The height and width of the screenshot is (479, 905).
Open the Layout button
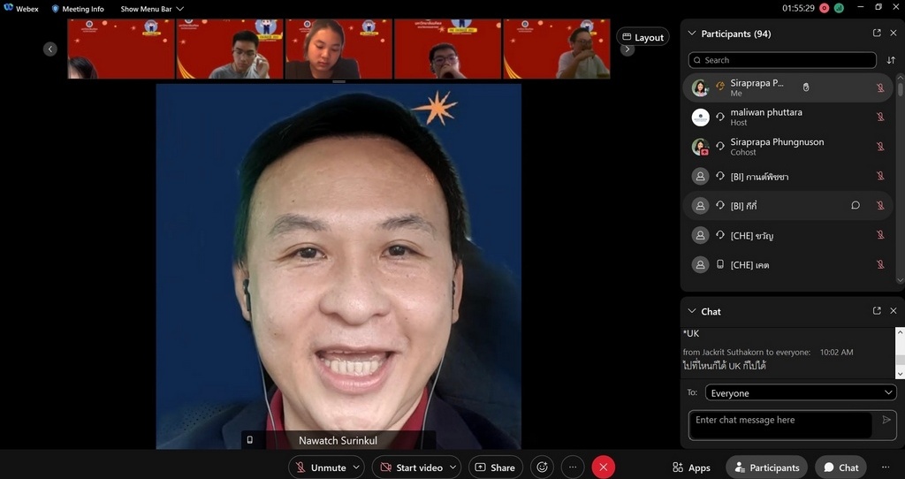click(x=643, y=37)
